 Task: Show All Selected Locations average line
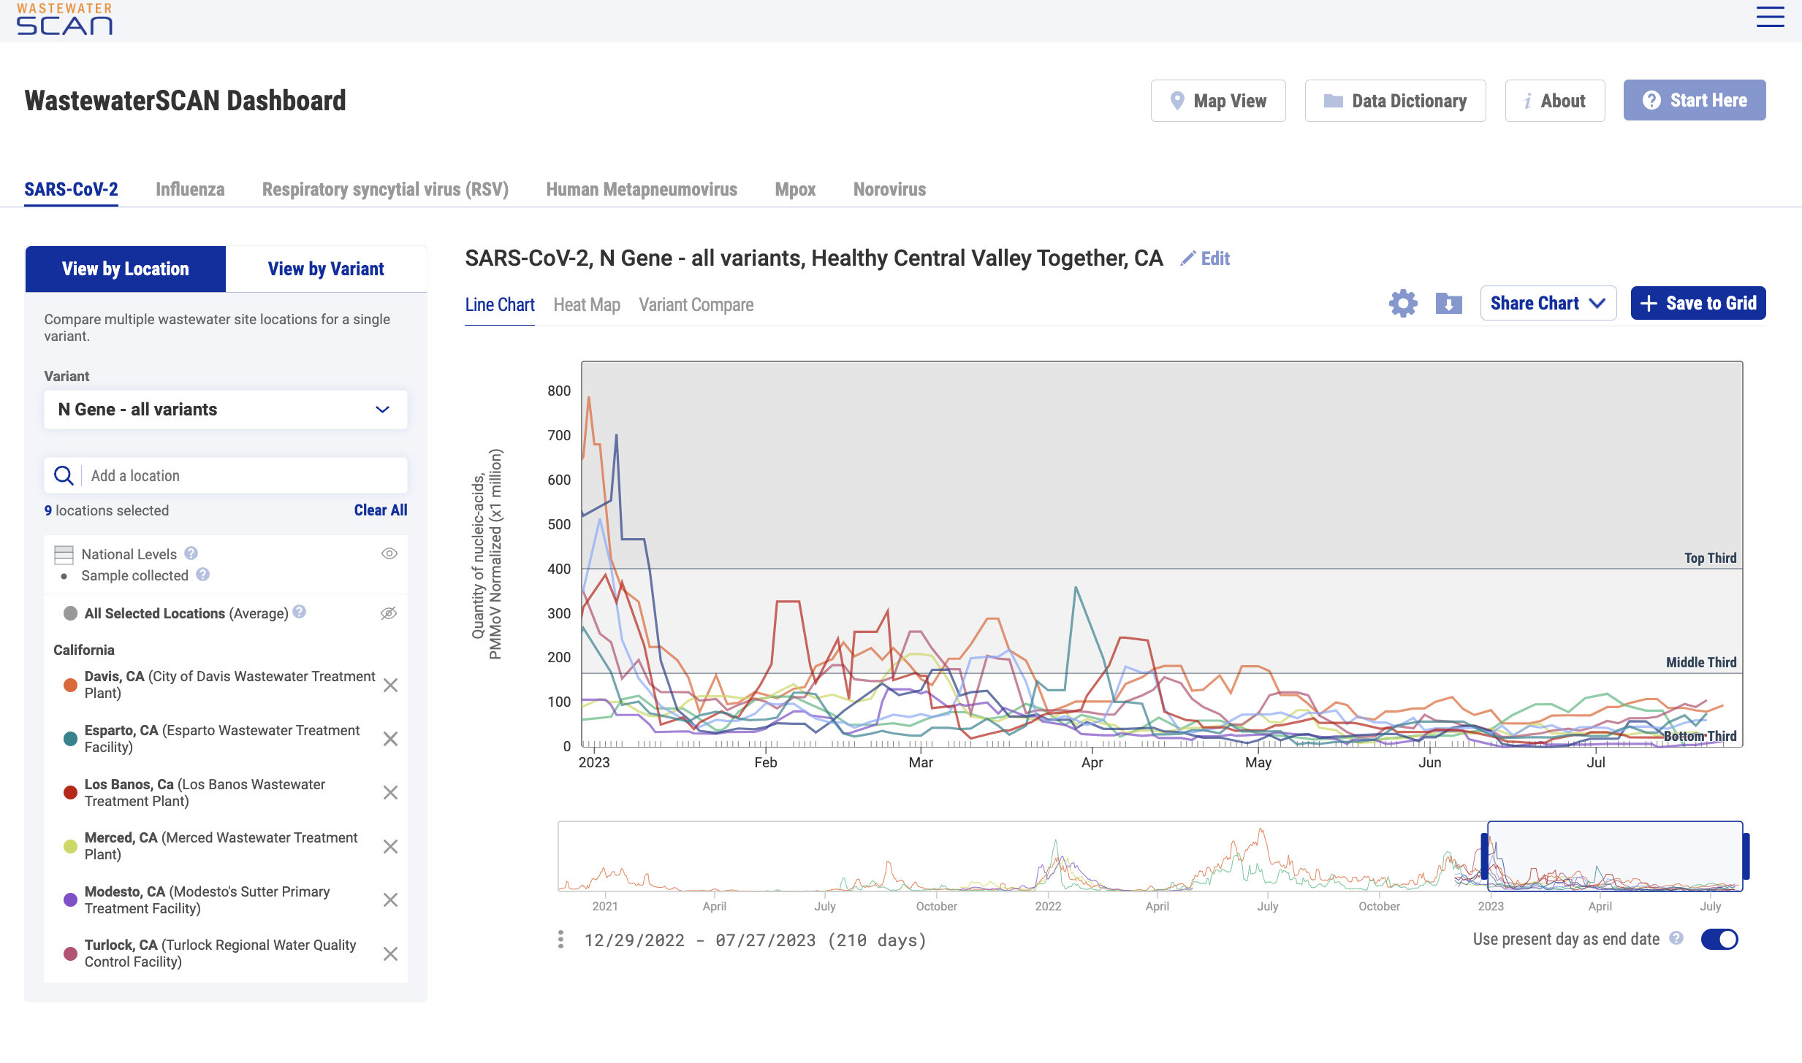click(389, 613)
